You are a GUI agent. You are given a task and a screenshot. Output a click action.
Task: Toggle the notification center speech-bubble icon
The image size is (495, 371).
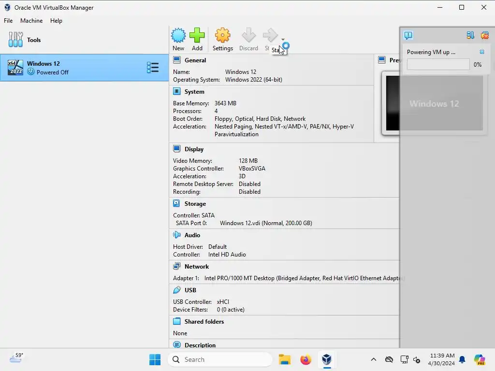[408, 35]
